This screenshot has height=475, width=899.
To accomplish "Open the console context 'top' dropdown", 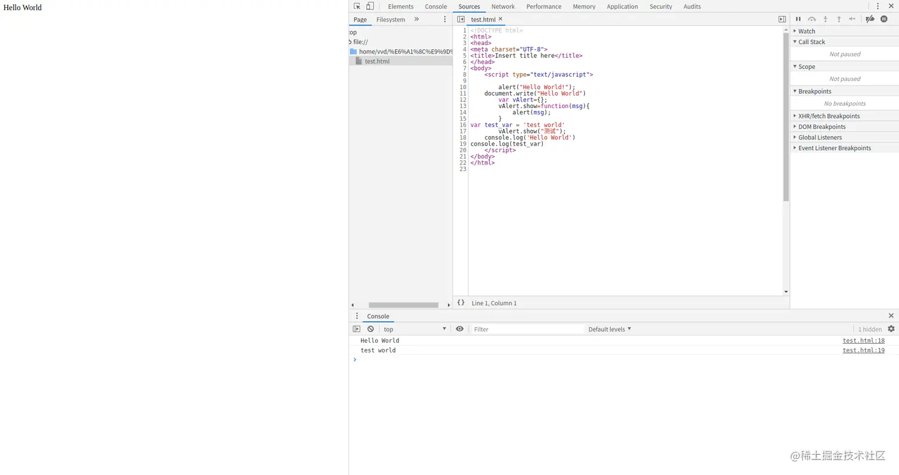I will tap(414, 329).
